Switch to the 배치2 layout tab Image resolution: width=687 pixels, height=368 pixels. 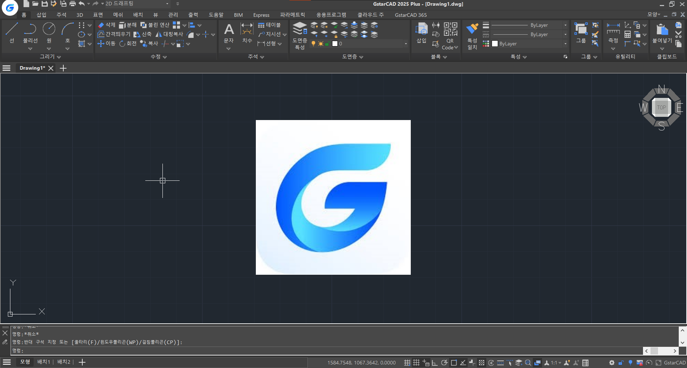[64, 362]
